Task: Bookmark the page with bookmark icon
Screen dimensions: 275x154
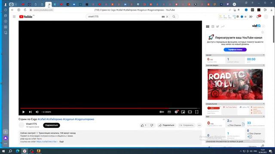Action: [x=239, y=10]
